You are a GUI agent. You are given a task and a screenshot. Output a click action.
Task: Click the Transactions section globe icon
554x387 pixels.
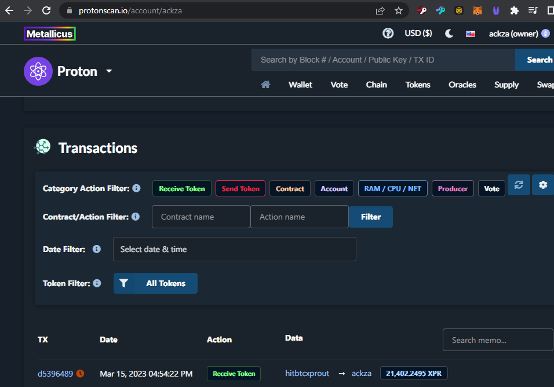pos(42,147)
